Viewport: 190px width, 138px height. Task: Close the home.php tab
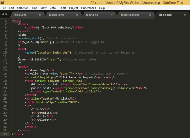point(185,15)
